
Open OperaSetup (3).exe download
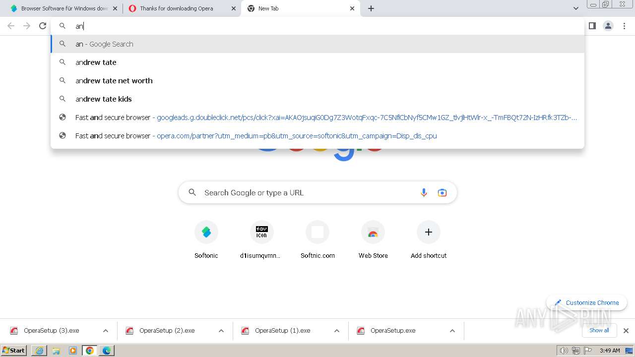(x=52, y=331)
